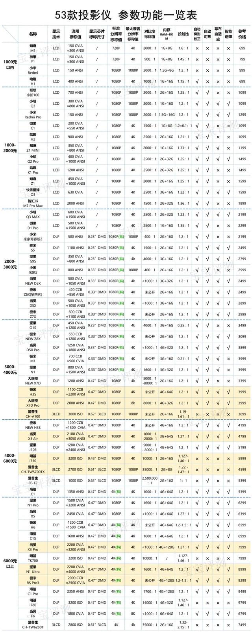Click the product name 小米 Redmi Pro

(x=33, y=115)
